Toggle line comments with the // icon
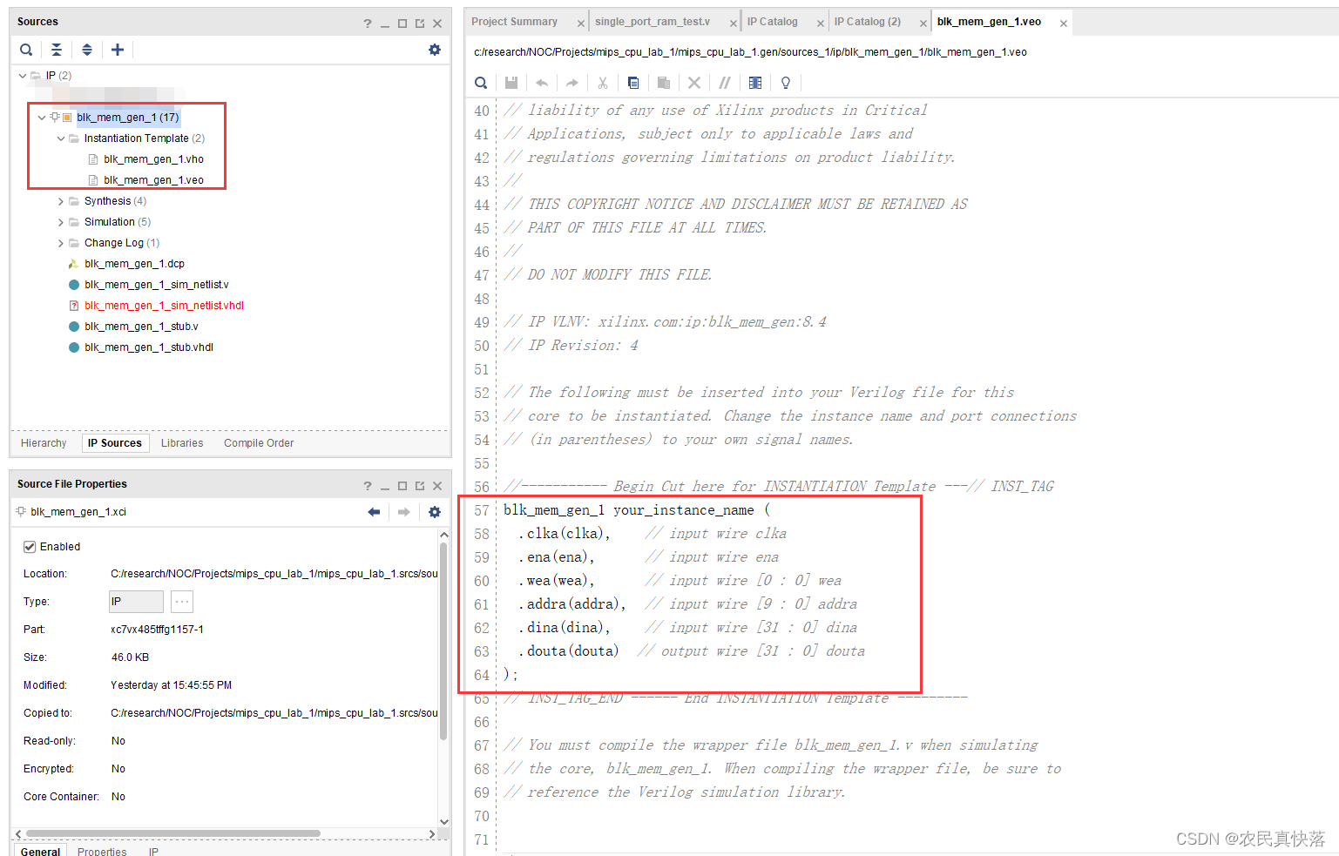Image resolution: width=1339 pixels, height=856 pixels. point(724,83)
